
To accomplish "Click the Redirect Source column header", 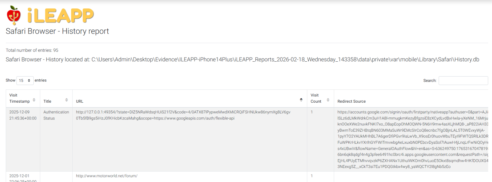I will [351, 101].
